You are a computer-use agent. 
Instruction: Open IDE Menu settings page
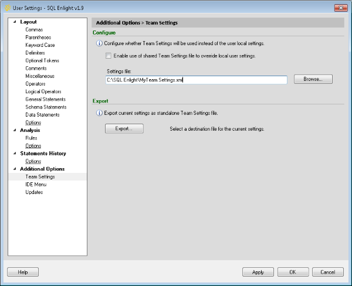point(36,185)
